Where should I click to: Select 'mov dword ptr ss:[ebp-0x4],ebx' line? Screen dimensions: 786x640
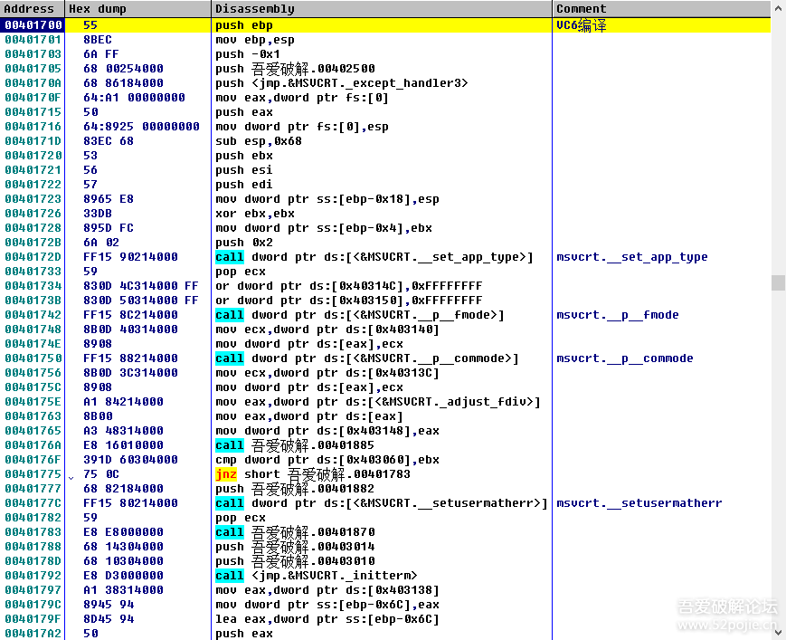coord(324,228)
